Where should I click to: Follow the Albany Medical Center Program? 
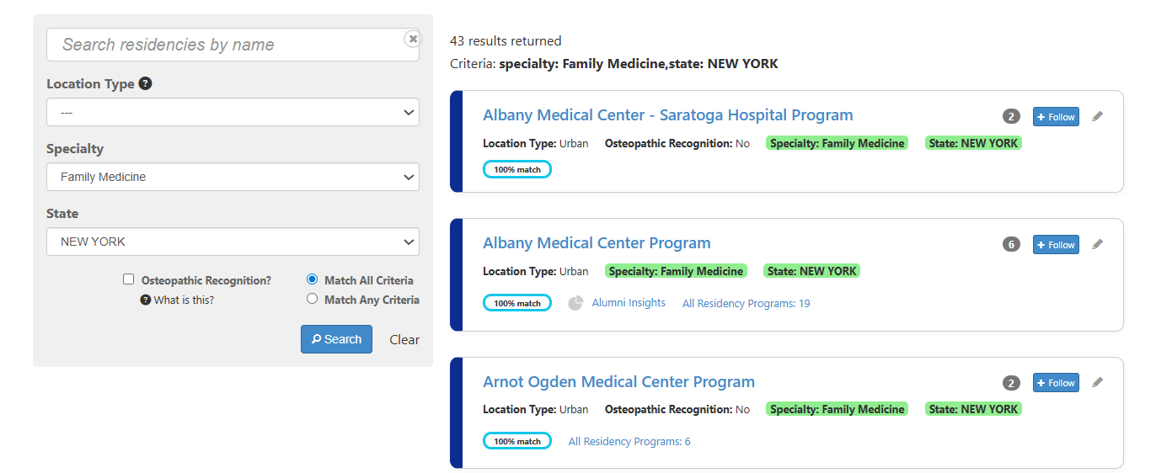click(1056, 245)
